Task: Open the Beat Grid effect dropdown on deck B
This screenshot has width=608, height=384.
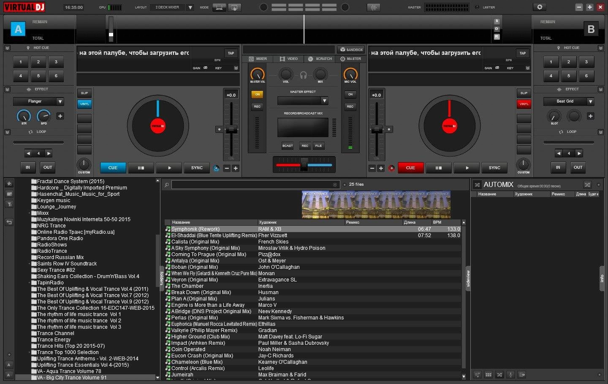Action: (590, 101)
